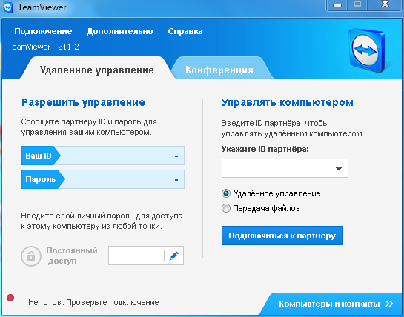
Task: Select the Удалённое управление tab
Action: [97, 70]
